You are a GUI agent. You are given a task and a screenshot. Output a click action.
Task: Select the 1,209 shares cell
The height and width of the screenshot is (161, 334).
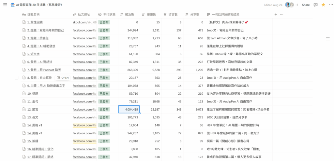(194, 70)
